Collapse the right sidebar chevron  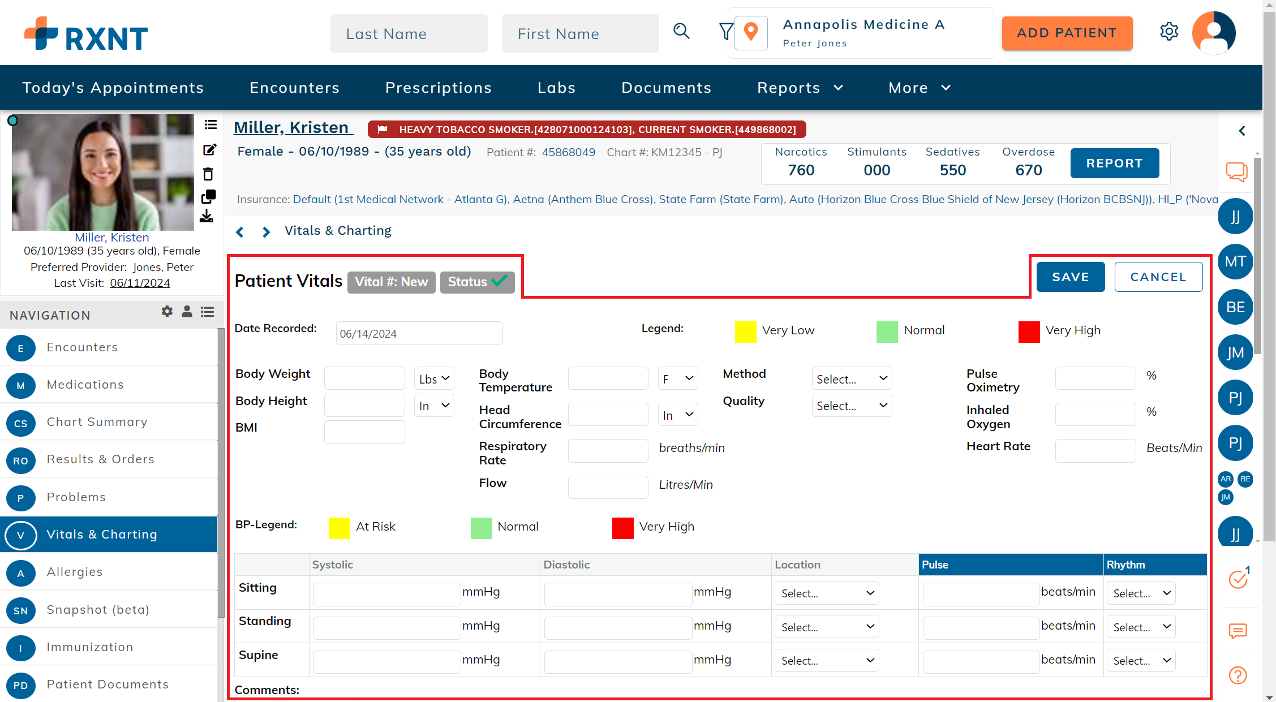tap(1241, 131)
